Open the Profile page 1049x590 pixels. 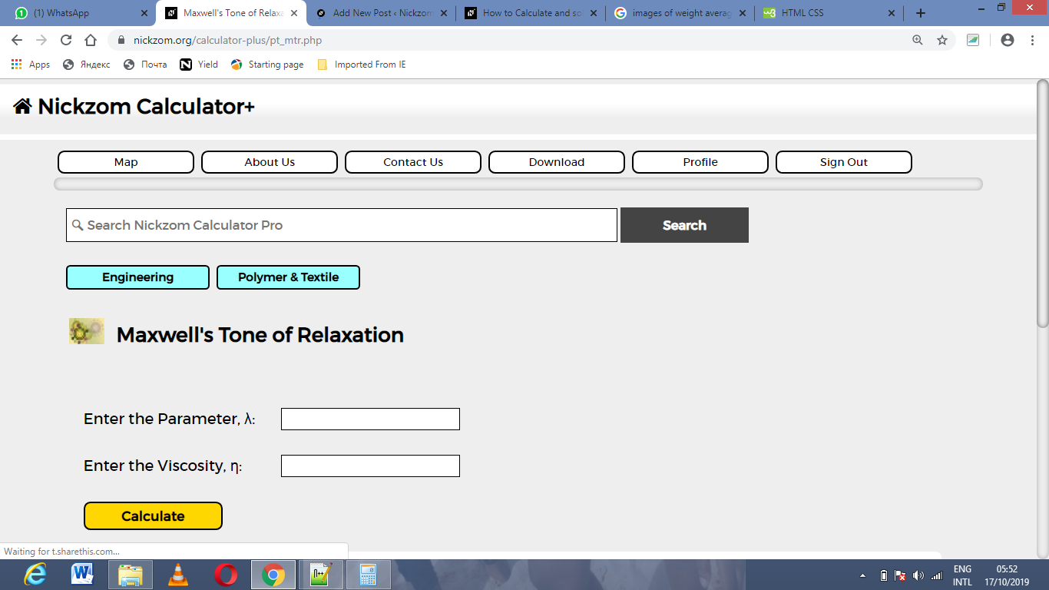pyautogui.click(x=700, y=162)
